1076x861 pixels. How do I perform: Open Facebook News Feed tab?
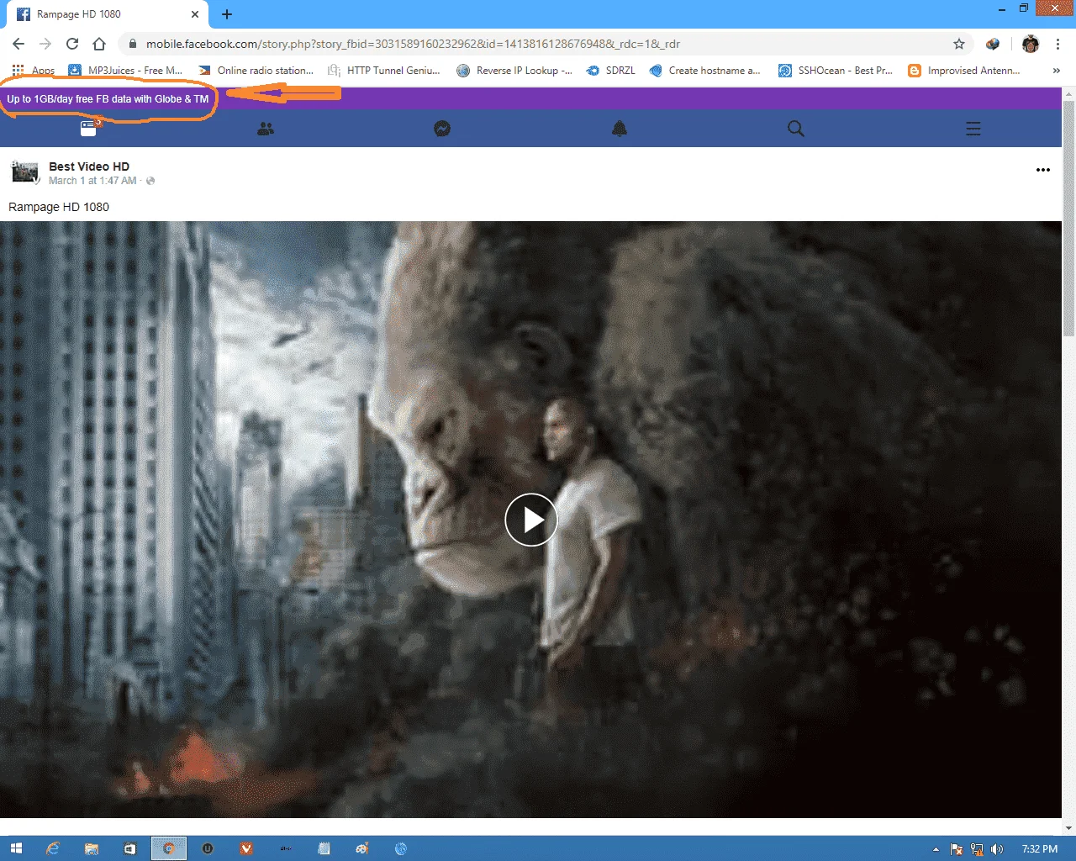(89, 129)
